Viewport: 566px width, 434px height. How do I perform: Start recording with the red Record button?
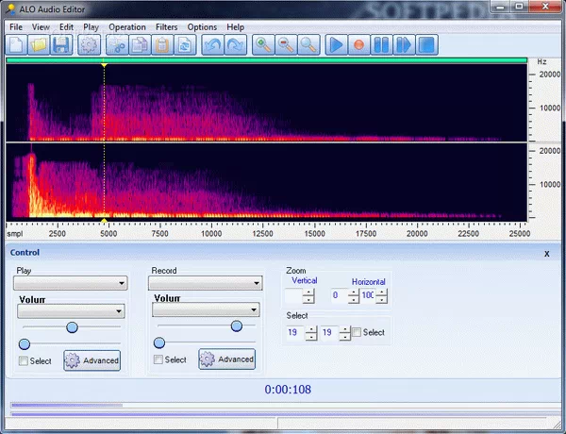click(x=358, y=44)
